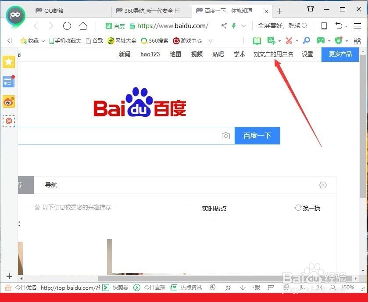Click the 更多产品 button
Viewport: 368px width, 302px height.
point(340,54)
